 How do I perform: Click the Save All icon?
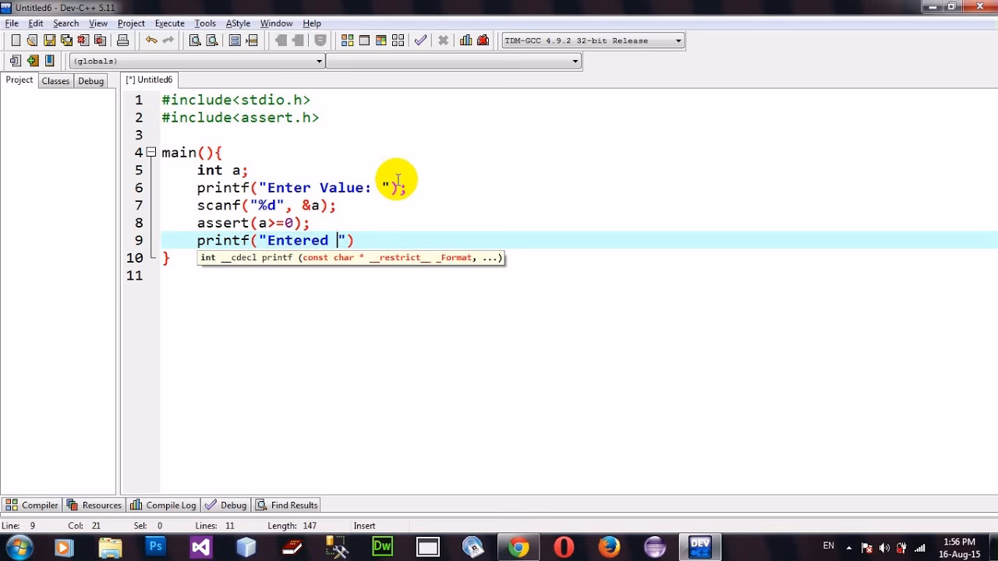click(66, 41)
